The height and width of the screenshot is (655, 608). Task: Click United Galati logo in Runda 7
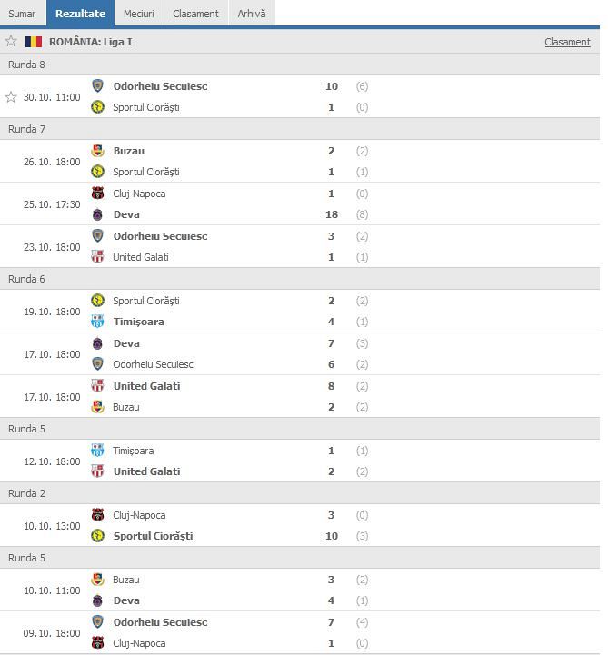97,257
